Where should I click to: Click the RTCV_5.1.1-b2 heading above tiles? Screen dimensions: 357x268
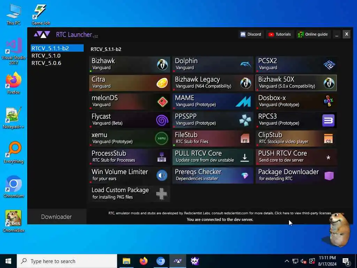tap(106, 49)
